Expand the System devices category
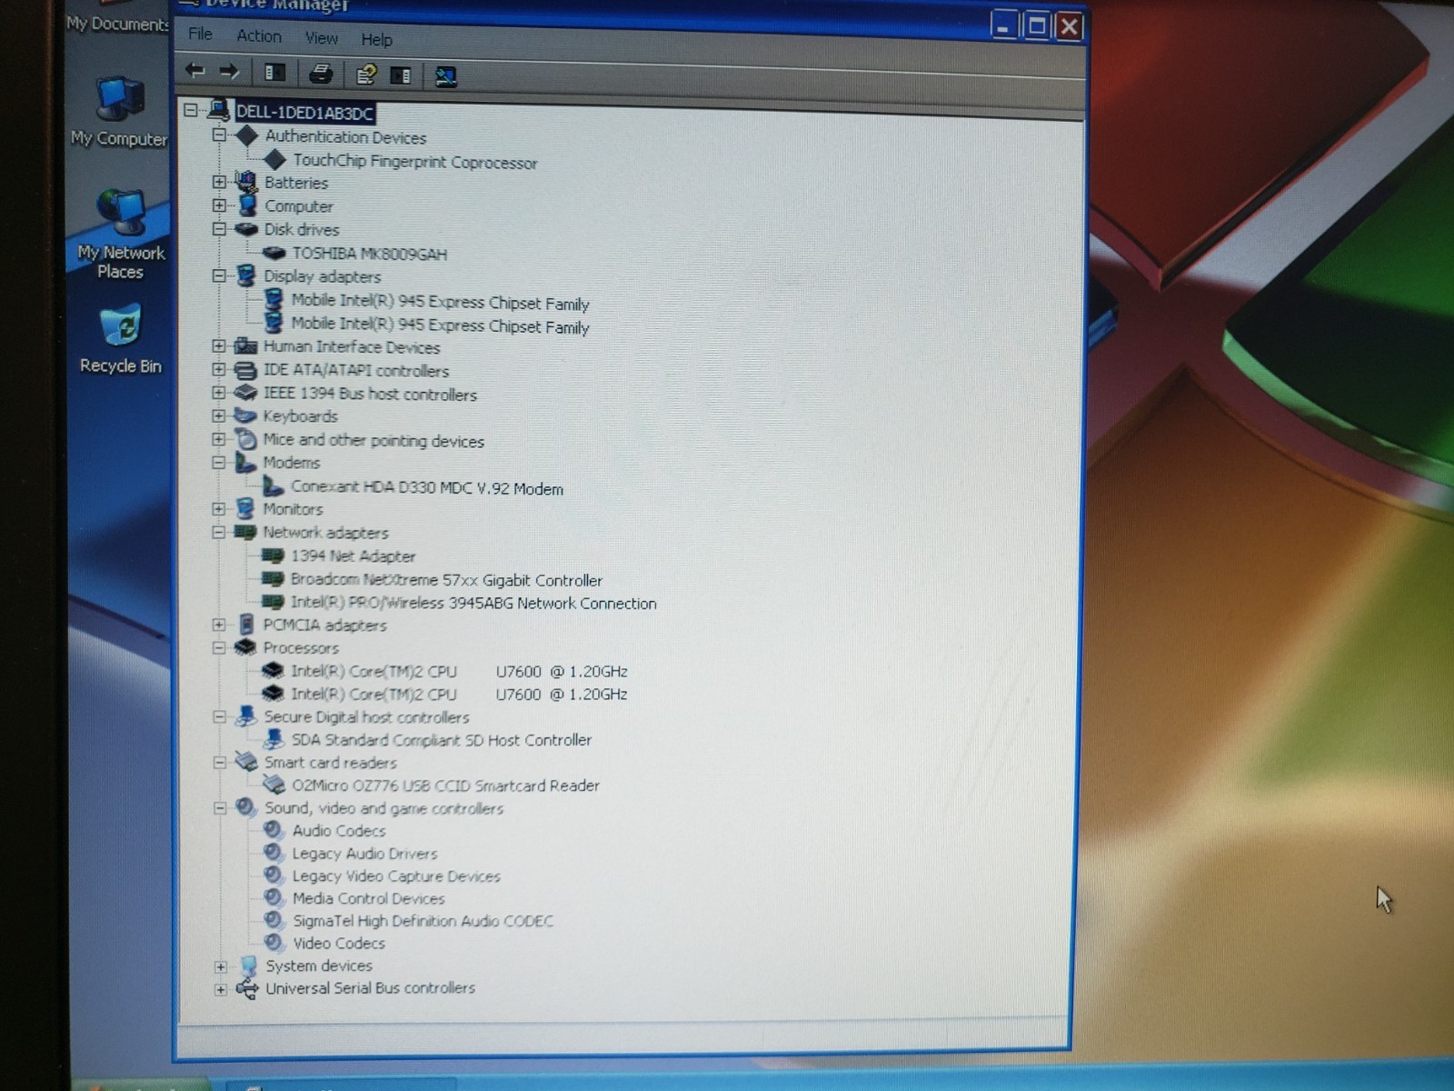This screenshot has height=1091, width=1454. pyautogui.click(x=221, y=966)
